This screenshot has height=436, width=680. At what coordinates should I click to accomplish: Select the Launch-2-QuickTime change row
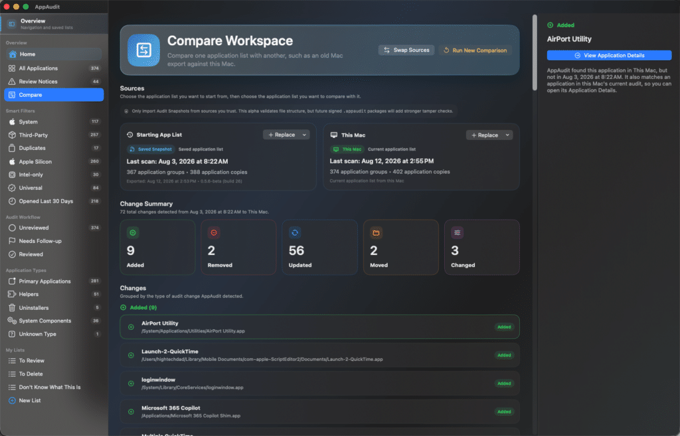[319, 355]
